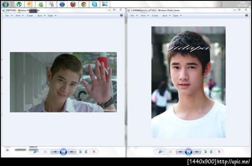
Task: Delete the photo in right viewer
Action: point(219,152)
